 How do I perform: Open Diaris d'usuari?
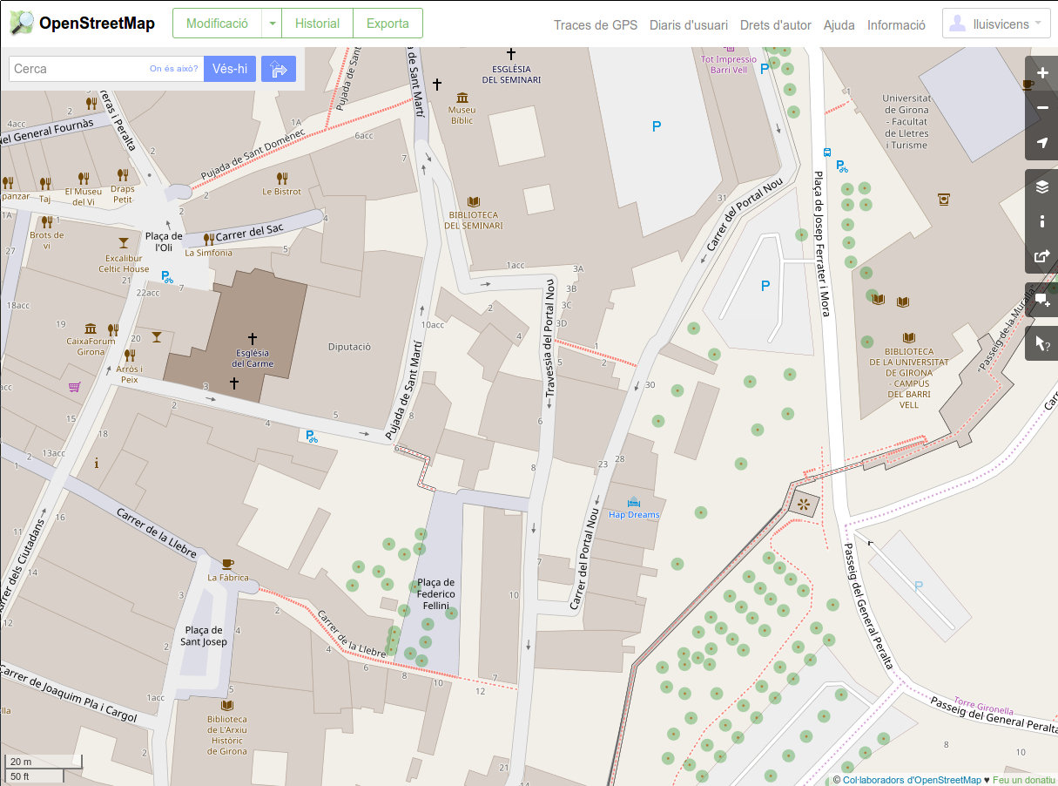[x=689, y=24]
